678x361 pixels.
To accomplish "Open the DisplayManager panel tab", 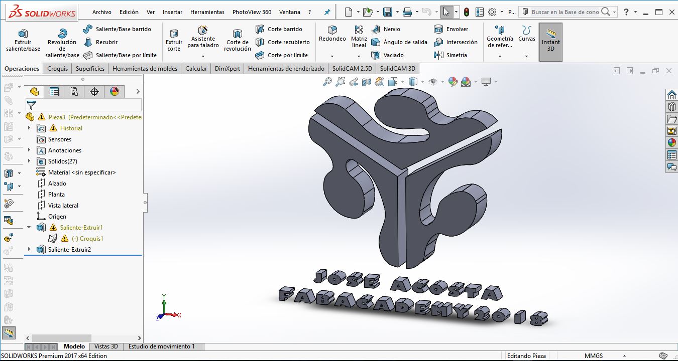I will [115, 91].
